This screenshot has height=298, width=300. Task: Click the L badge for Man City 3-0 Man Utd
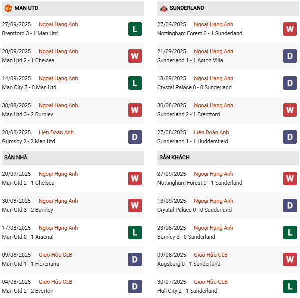pos(135,83)
